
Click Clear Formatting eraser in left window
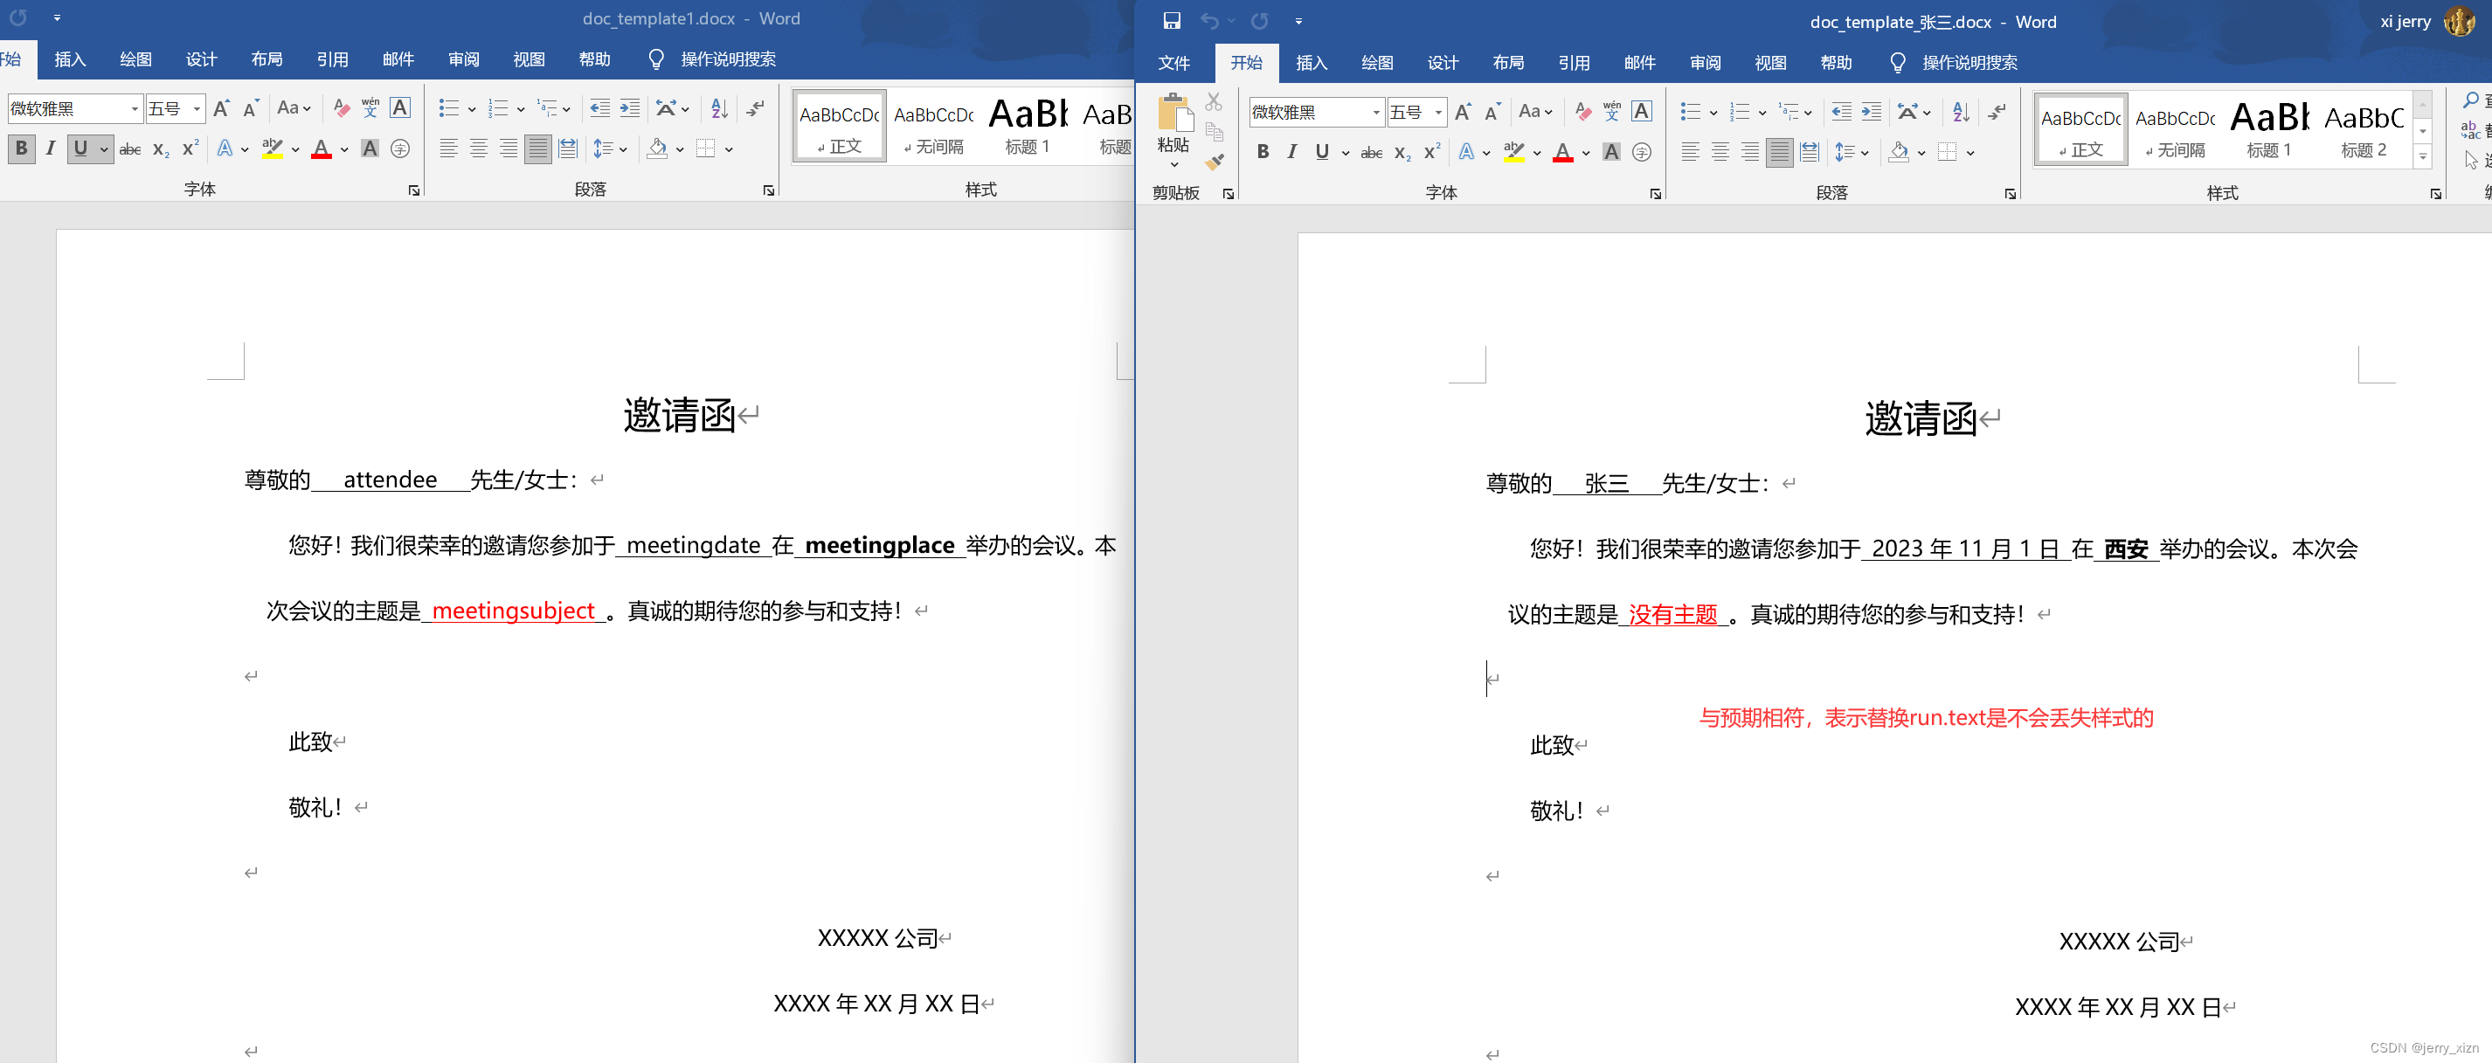point(341,108)
